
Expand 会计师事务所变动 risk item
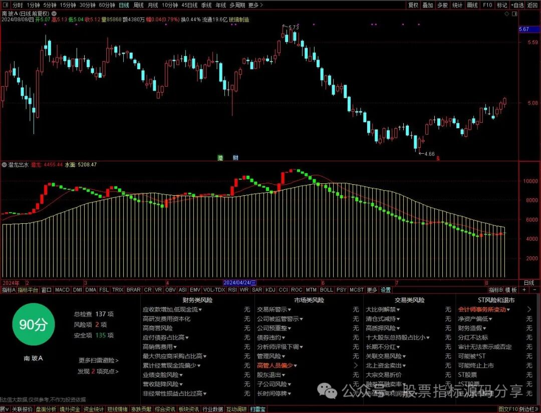pyautogui.click(x=484, y=309)
